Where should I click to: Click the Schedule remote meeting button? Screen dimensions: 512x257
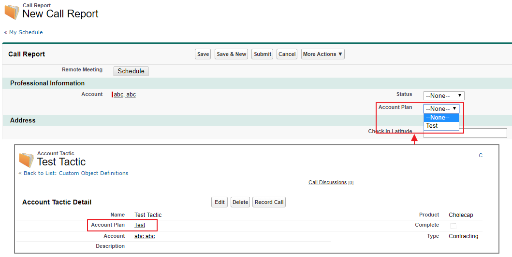pyautogui.click(x=131, y=71)
